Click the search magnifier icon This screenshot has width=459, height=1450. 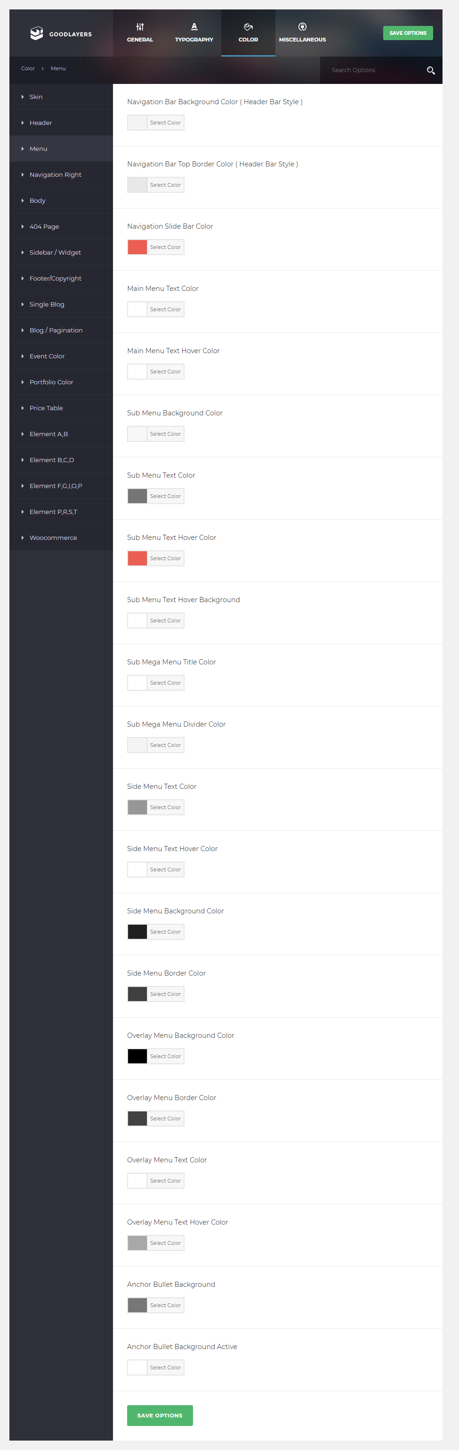pos(431,70)
